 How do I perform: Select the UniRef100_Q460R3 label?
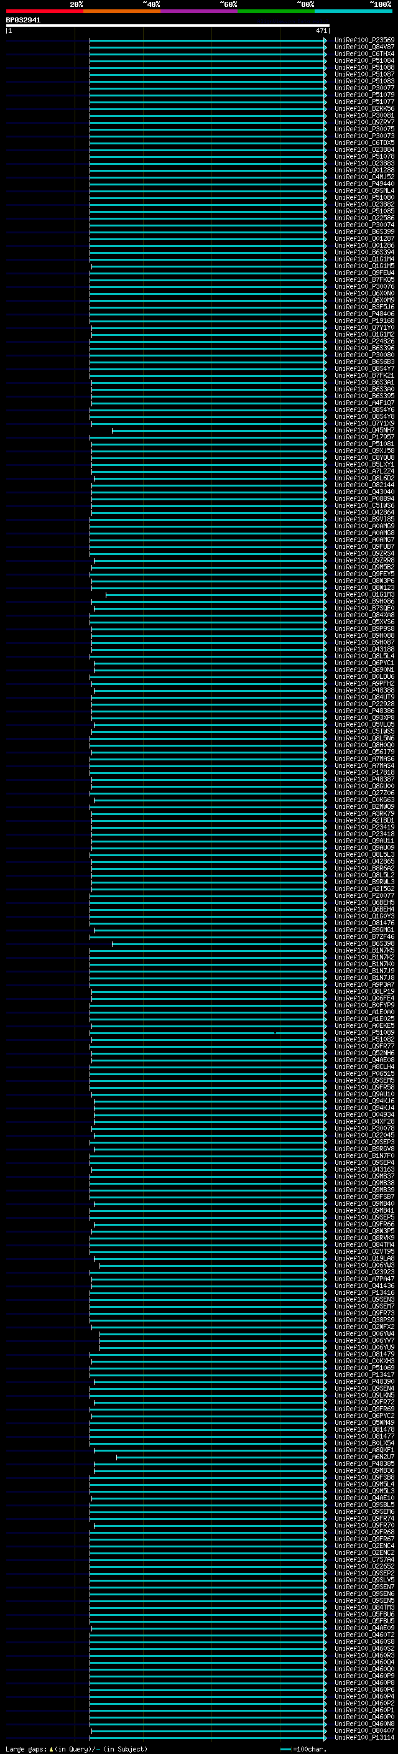(364, 1655)
